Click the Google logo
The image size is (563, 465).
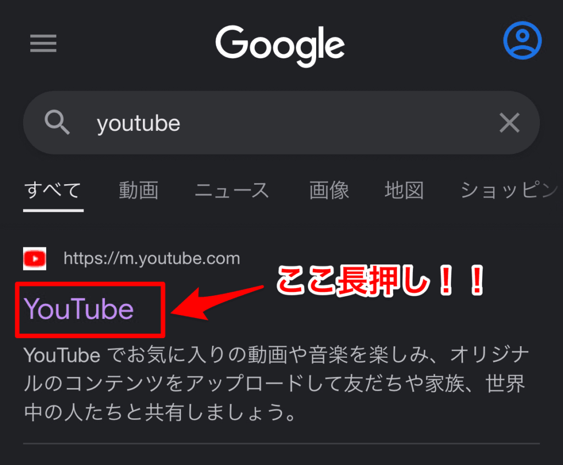[x=280, y=45]
